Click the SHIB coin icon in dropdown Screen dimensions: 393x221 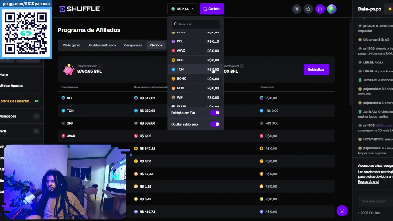click(x=173, y=88)
